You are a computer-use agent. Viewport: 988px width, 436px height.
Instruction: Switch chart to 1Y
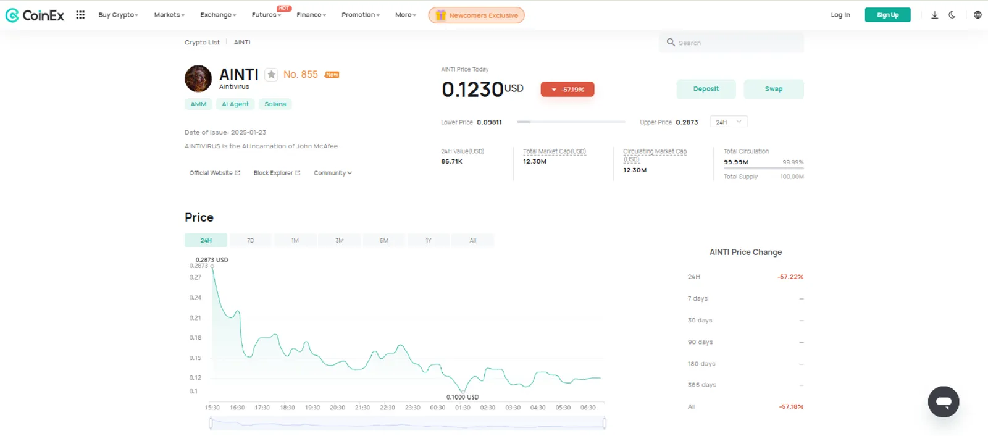tap(429, 240)
